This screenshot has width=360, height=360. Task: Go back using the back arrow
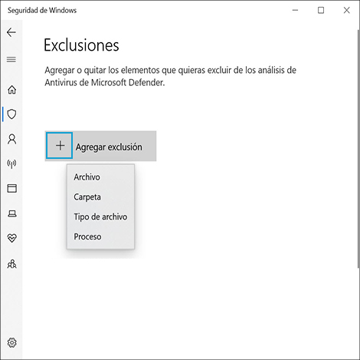[11, 32]
